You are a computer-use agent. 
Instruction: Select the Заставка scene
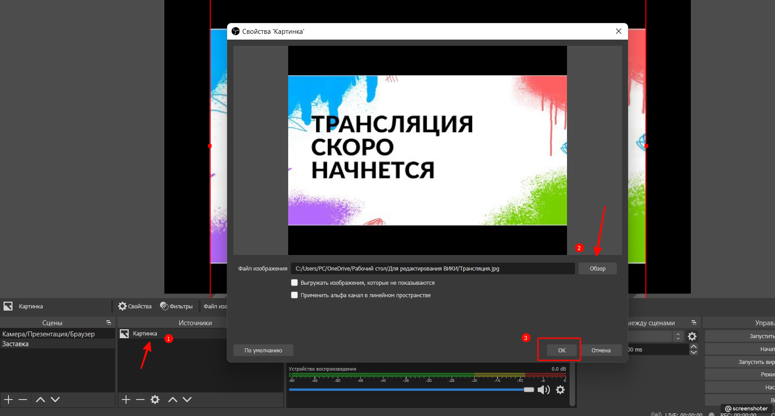click(x=16, y=344)
